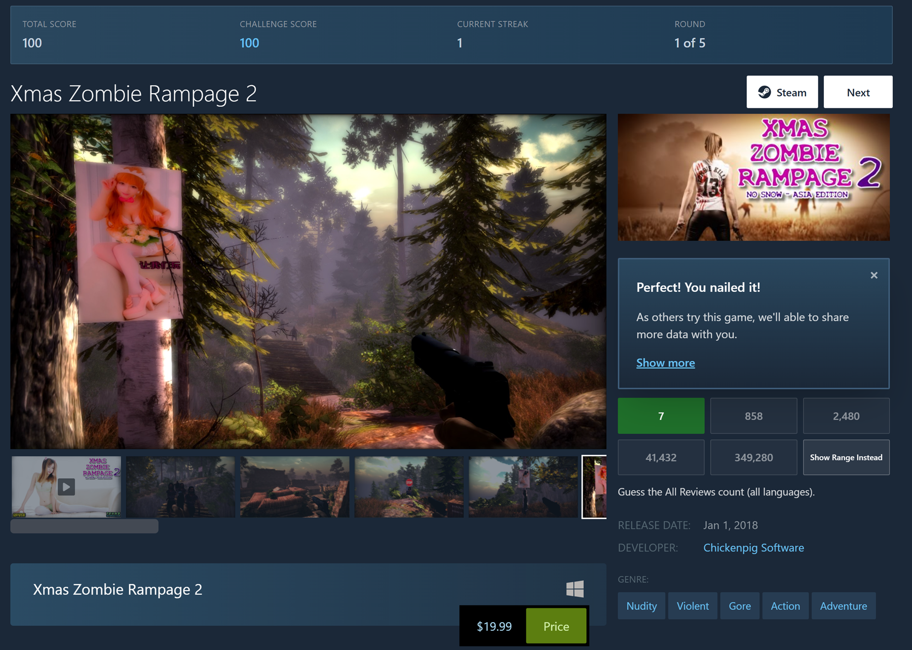The image size is (912, 650).
Task: Play the trailer video thumbnail
Action: [x=66, y=487]
